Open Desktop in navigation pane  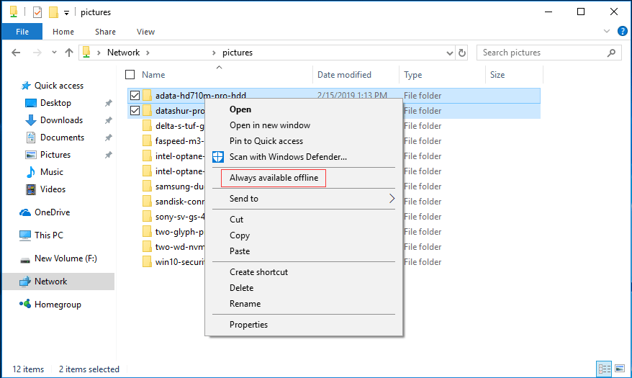(55, 103)
